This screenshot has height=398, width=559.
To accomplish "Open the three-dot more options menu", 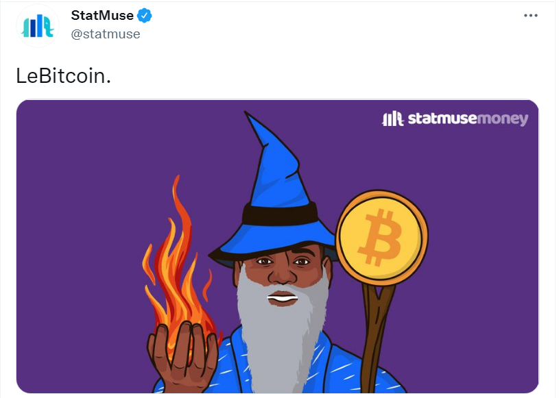I will click(530, 15).
